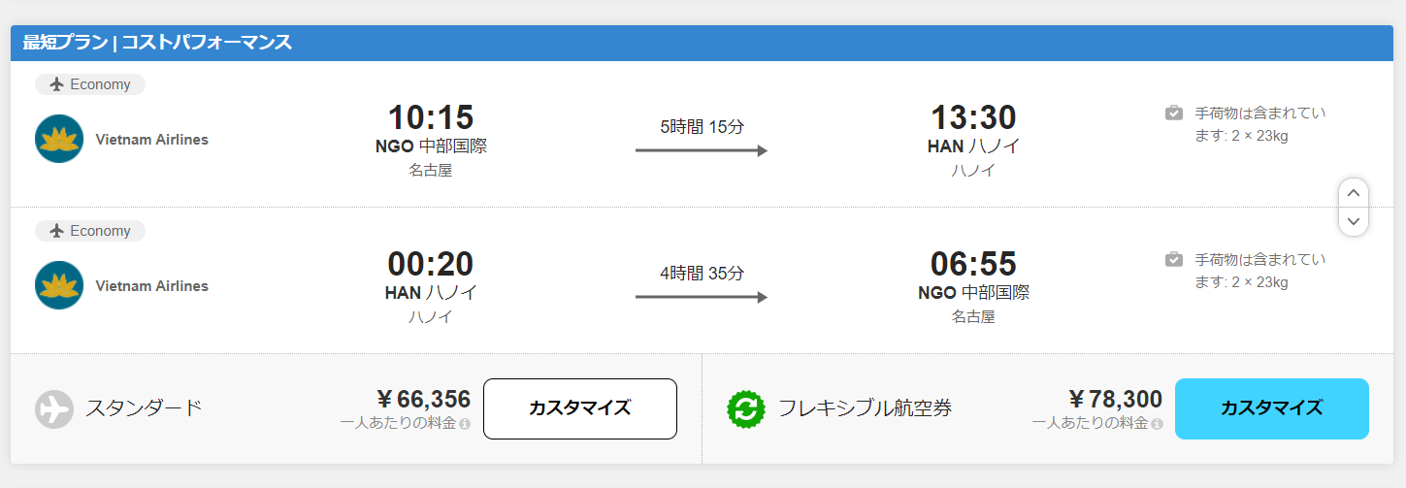Click the フレキシブル航空券 label

tap(865, 408)
